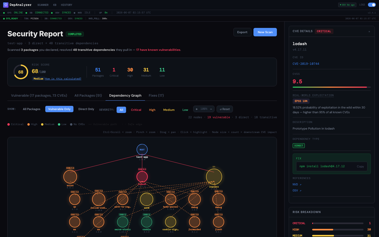
Task: Click the CVSS 9.5 score bar
Action: pos(332,87)
